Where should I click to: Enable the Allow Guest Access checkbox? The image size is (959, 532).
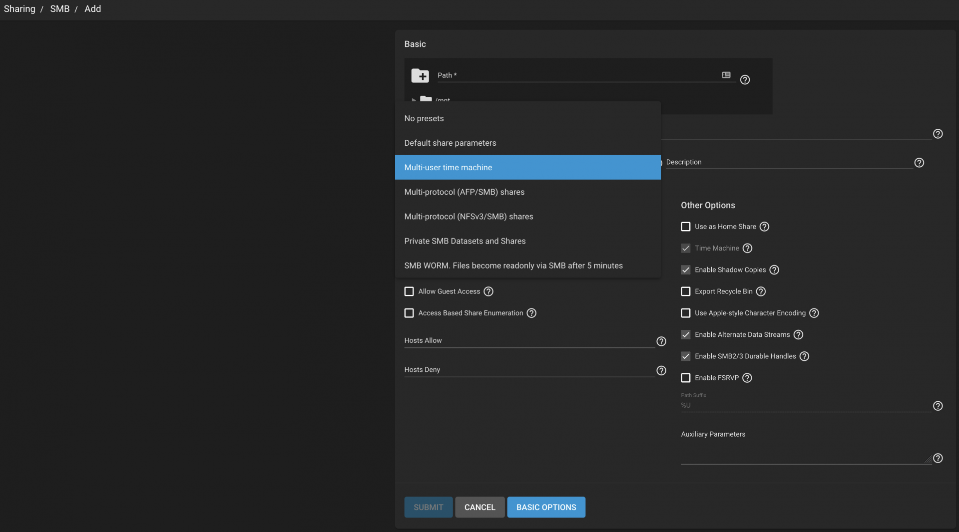tap(409, 291)
